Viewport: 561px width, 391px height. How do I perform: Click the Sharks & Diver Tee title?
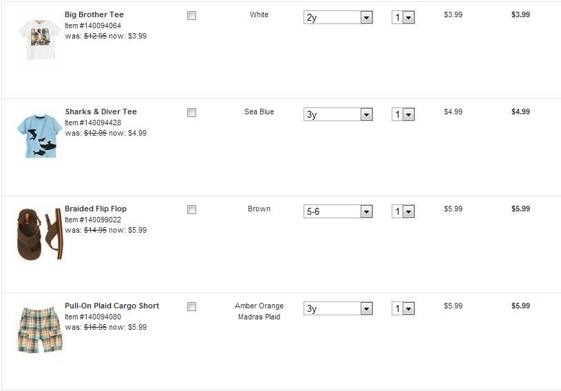(100, 112)
